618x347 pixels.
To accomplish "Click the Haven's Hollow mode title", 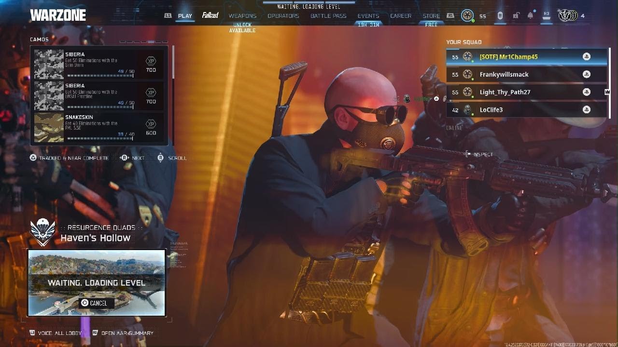I will tap(96, 238).
